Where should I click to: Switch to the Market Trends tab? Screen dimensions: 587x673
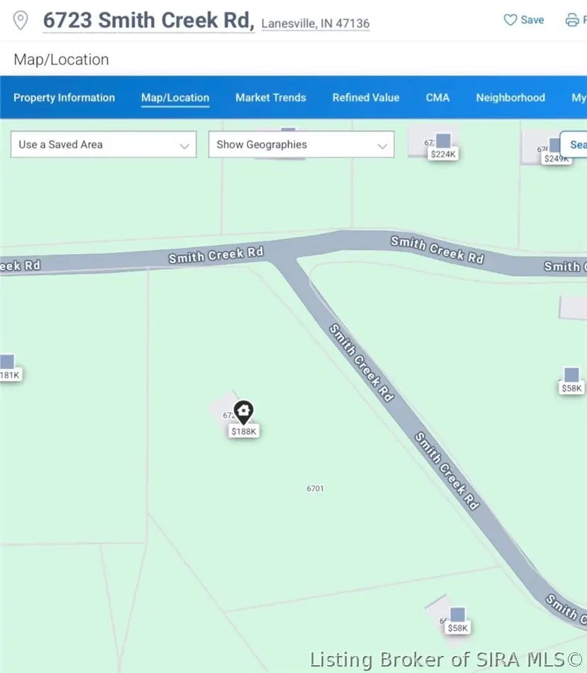coord(271,97)
